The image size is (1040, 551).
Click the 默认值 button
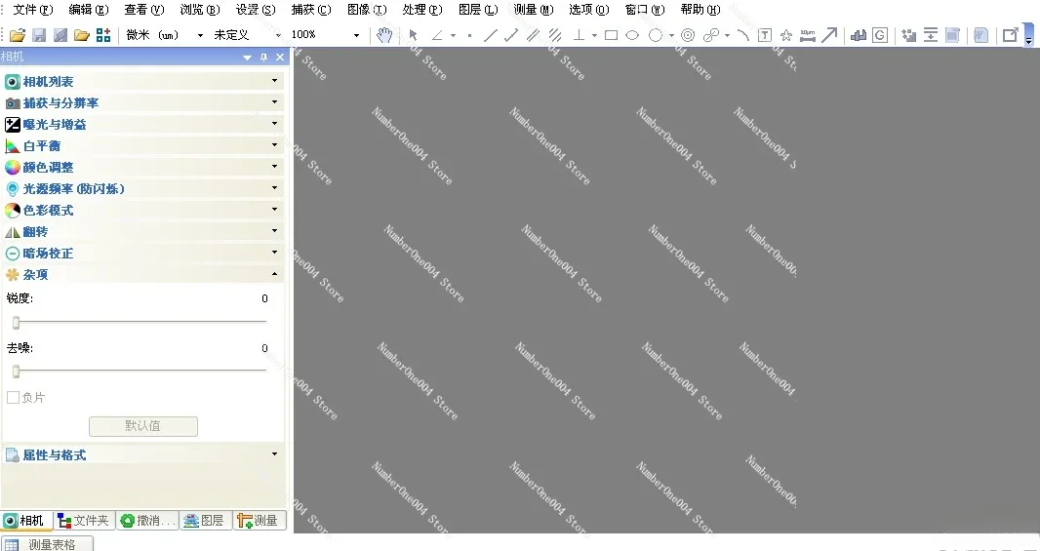coord(143,426)
